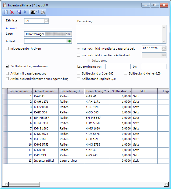Open the Zählliste dropdown
This screenshot has width=171, height=189.
[46, 21]
